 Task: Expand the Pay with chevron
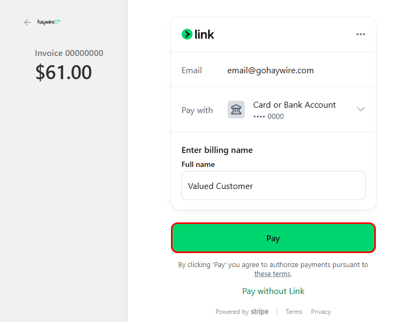pos(361,109)
